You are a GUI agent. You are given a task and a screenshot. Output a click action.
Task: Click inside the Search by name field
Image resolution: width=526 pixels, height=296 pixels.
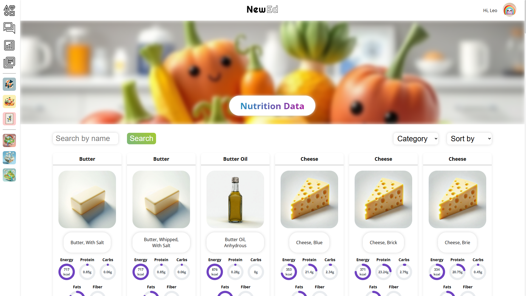[85, 139]
